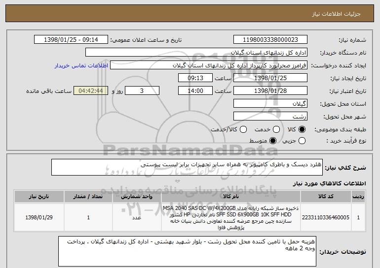Click the طبقه بندی موضوعی label

pos(340,130)
